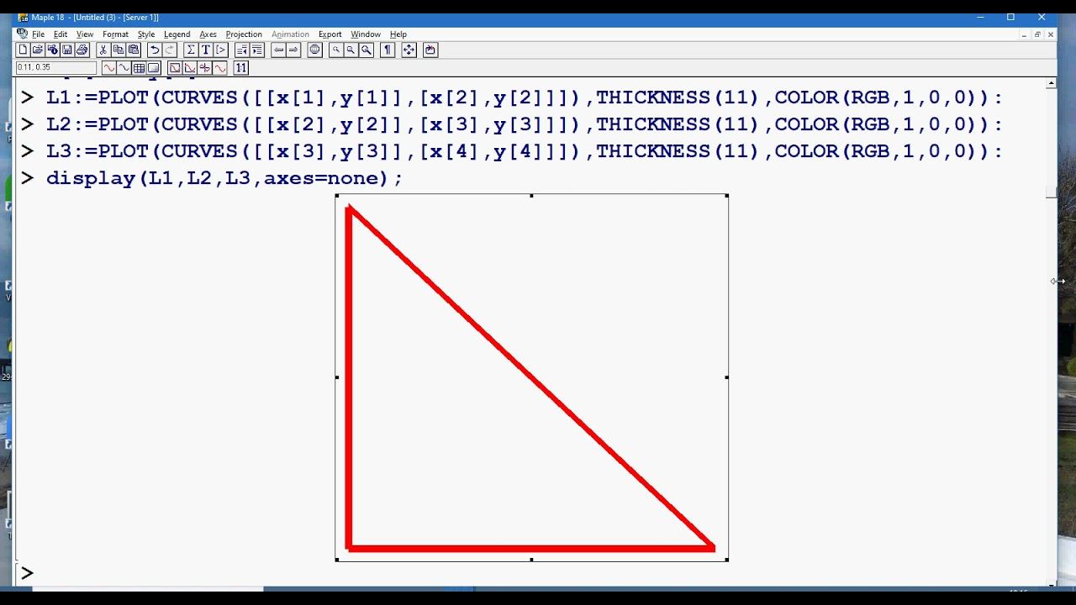Insert execution group with the [> icon
Screen dimensions: 1076x605
[x=220, y=50]
